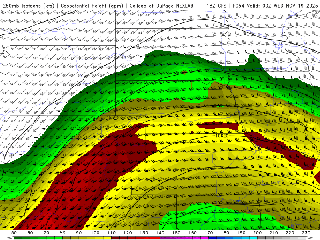320x240 pixels.
Task: Click the 220 knot colorbar label
Action: click(x=290, y=233)
